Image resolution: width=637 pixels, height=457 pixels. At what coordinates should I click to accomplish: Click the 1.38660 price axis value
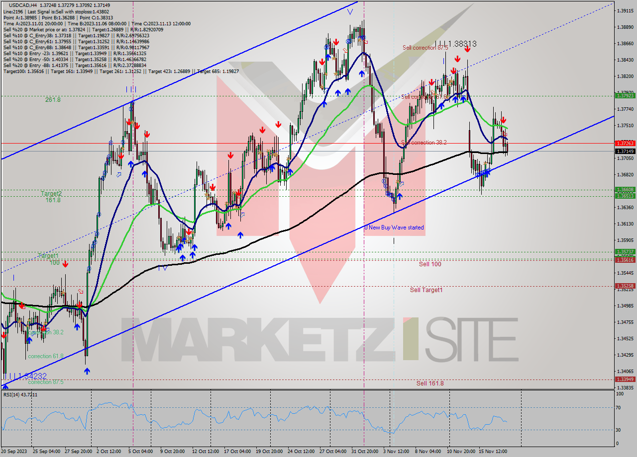tap(625, 43)
